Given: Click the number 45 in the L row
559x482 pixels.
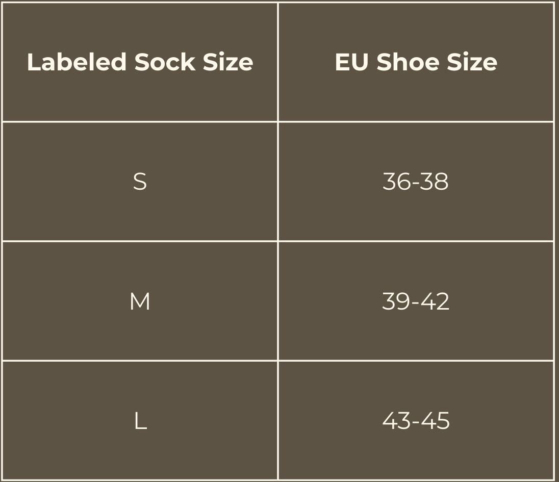Looking at the screenshot, I should point(436,421).
